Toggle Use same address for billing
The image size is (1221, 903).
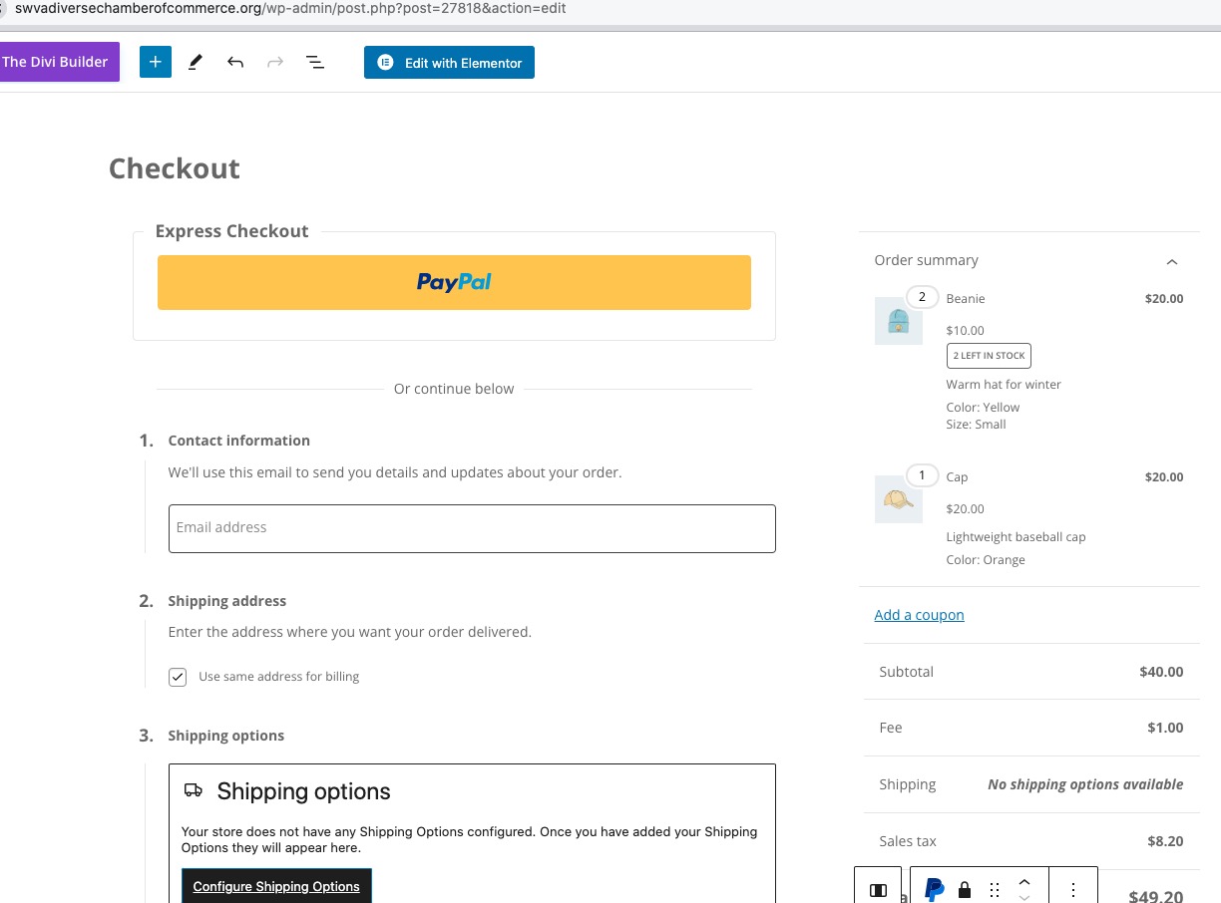click(178, 677)
